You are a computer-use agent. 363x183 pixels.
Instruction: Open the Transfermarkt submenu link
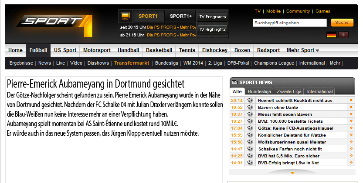coord(132,63)
